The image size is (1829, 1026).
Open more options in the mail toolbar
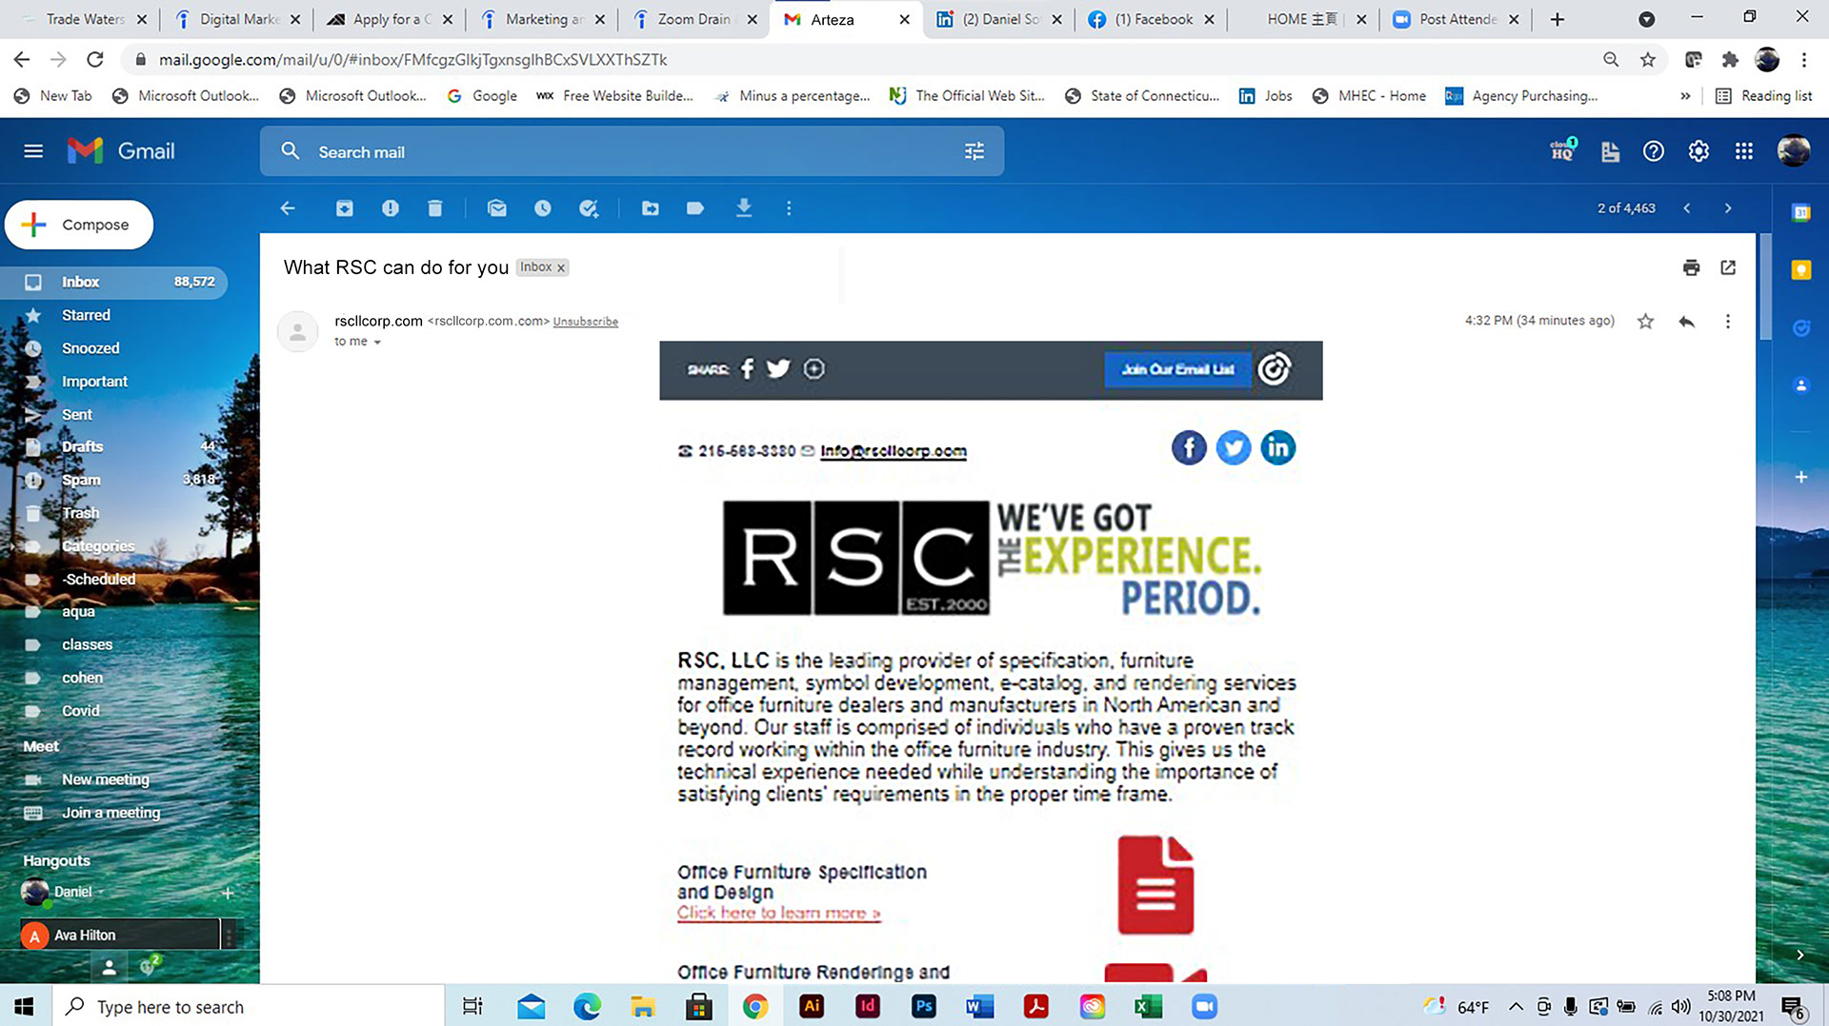coord(789,208)
